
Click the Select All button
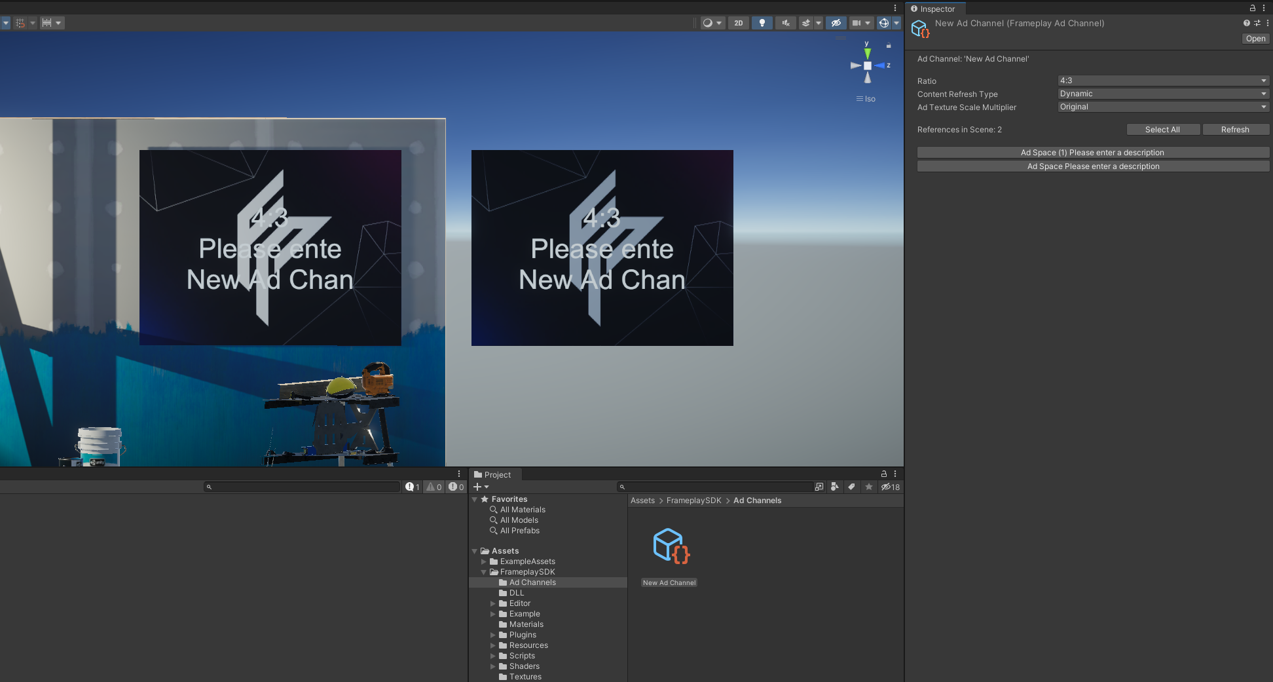click(1162, 130)
